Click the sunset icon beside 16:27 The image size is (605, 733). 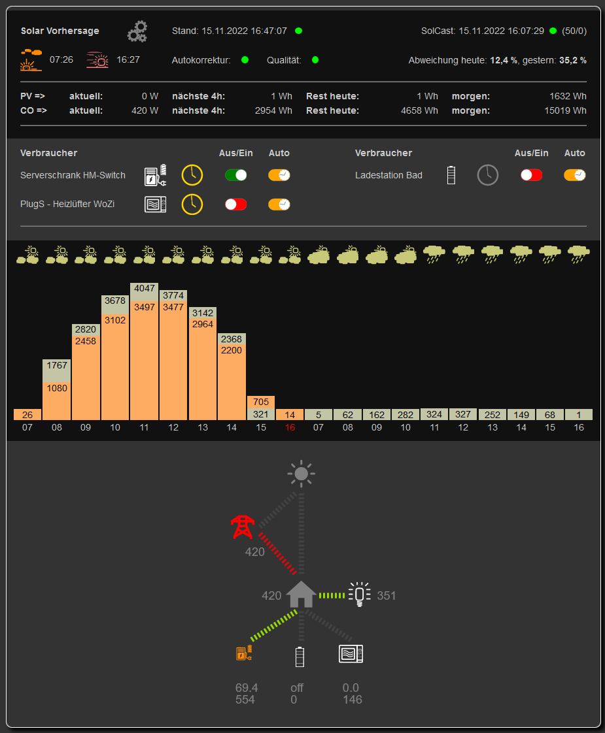point(97,60)
